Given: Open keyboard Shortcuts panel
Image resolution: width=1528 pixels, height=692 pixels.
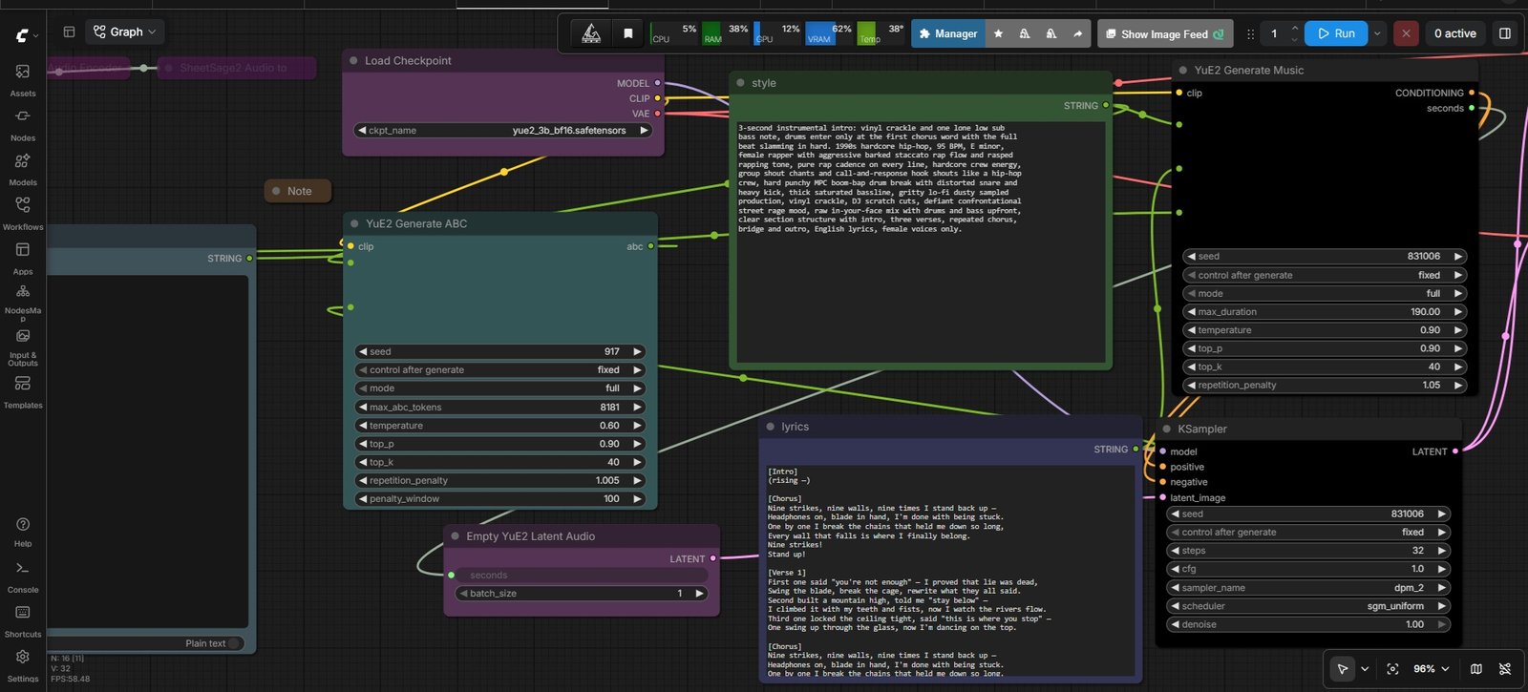Looking at the screenshot, I should [x=23, y=621].
